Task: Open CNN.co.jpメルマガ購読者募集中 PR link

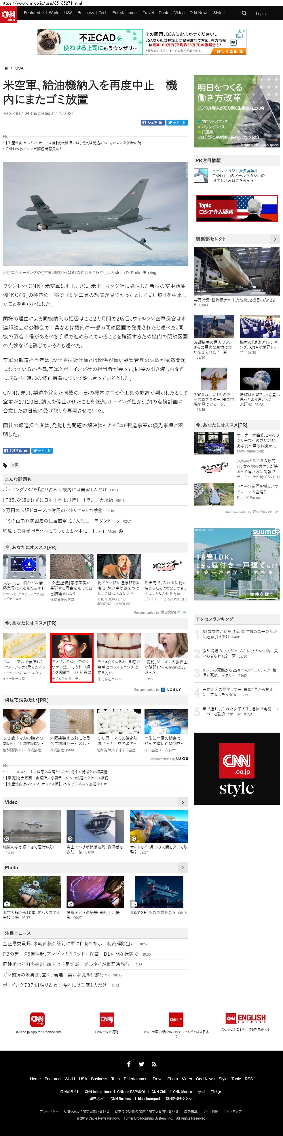Action: [33, 149]
